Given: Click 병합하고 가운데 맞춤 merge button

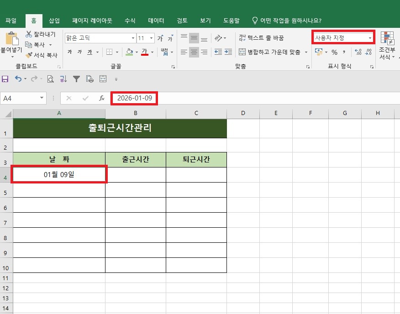Looking at the screenshot, I should pyautogui.click(x=270, y=52).
